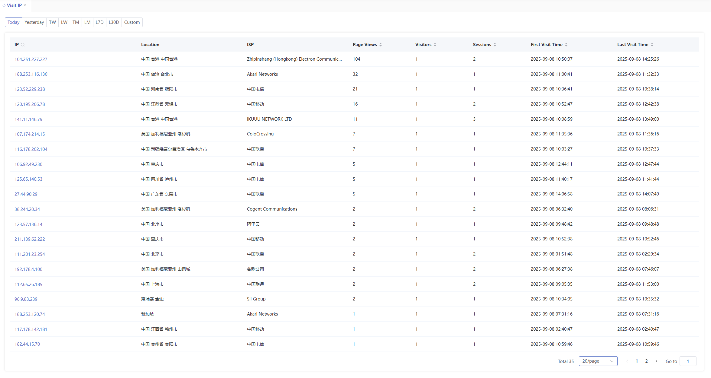711x378 pixels.
Task: Open IP link 192.178.4.100
Action: click(28, 269)
